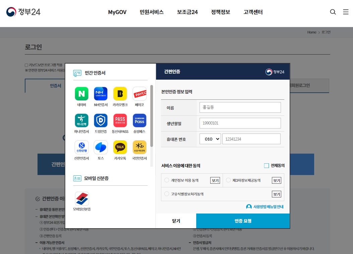
Task: Click the 이름 input field
Action: coord(240,107)
